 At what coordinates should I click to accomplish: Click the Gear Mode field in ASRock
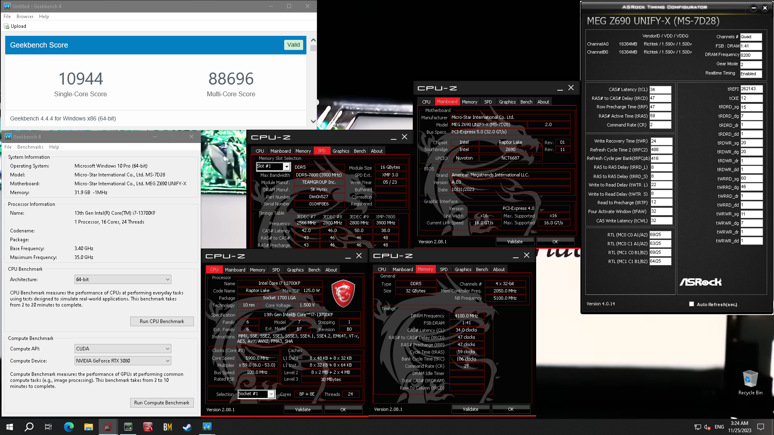coord(751,64)
